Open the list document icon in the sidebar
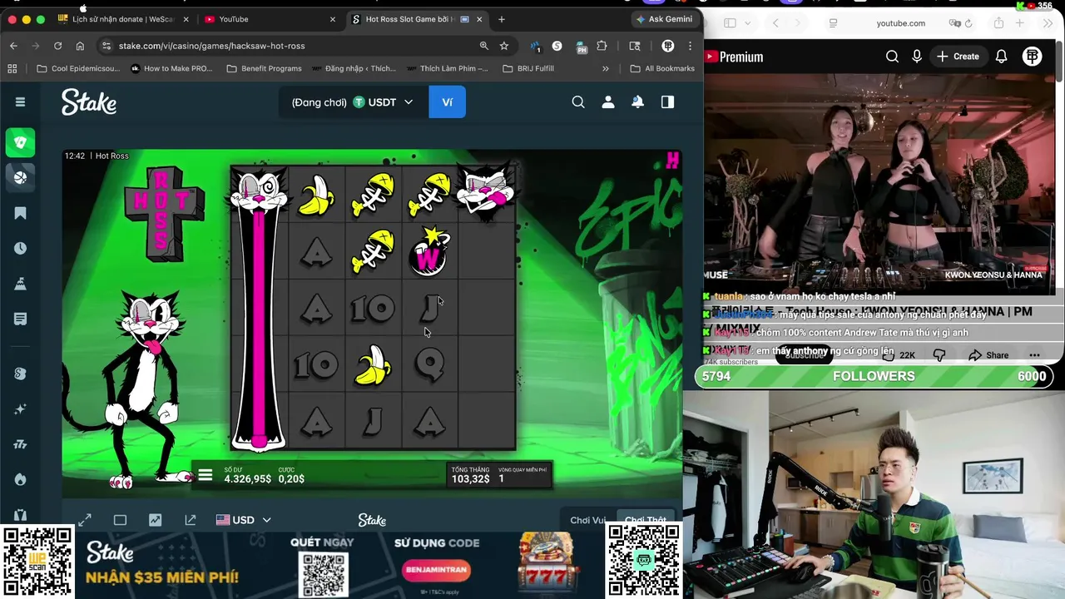The image size is (1065, 599). click(x=20, y=319)
